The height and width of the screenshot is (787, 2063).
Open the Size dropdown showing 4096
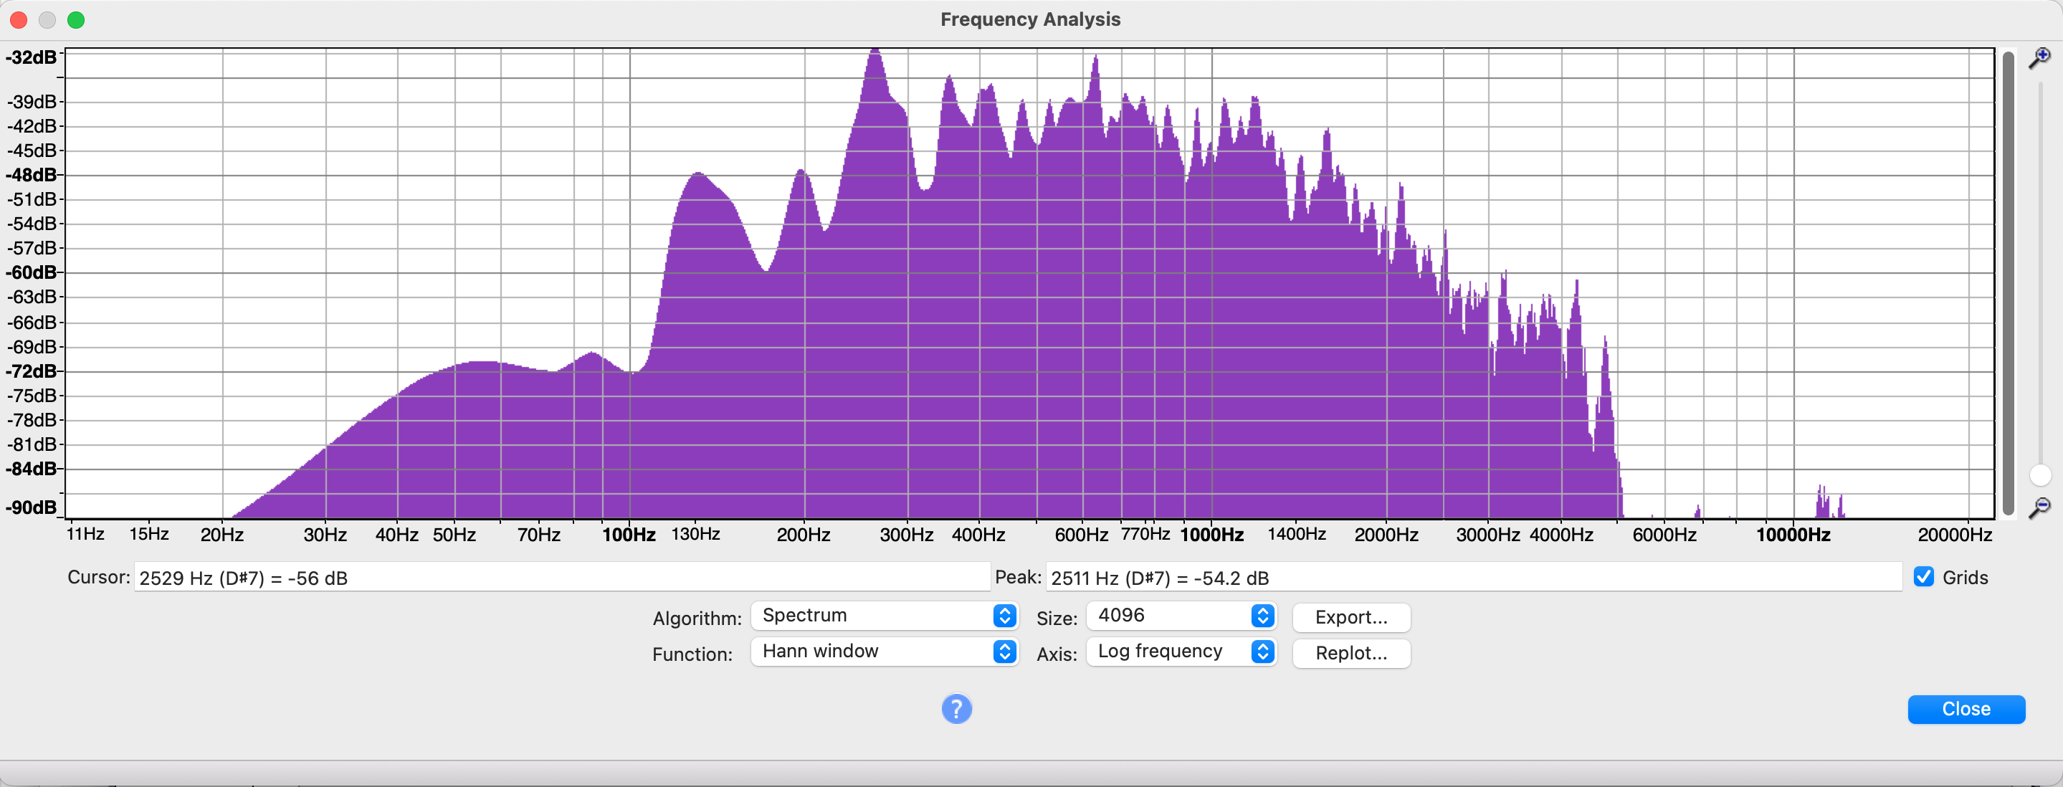point(1181,615)
